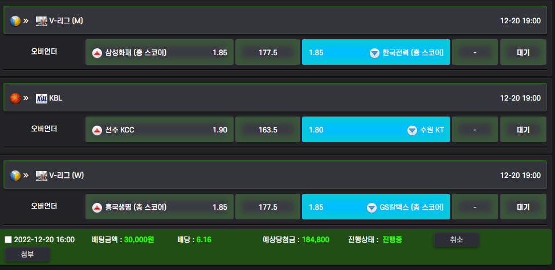Click the 6.16 total odds value
Viewport: 555px width, 270px height.
click(204, 240)
